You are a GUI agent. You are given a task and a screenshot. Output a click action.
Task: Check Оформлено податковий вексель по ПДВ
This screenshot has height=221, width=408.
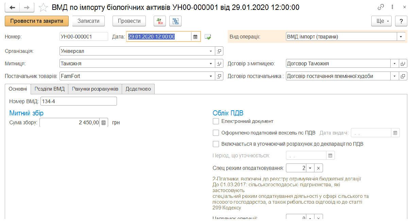click(216, 133)
